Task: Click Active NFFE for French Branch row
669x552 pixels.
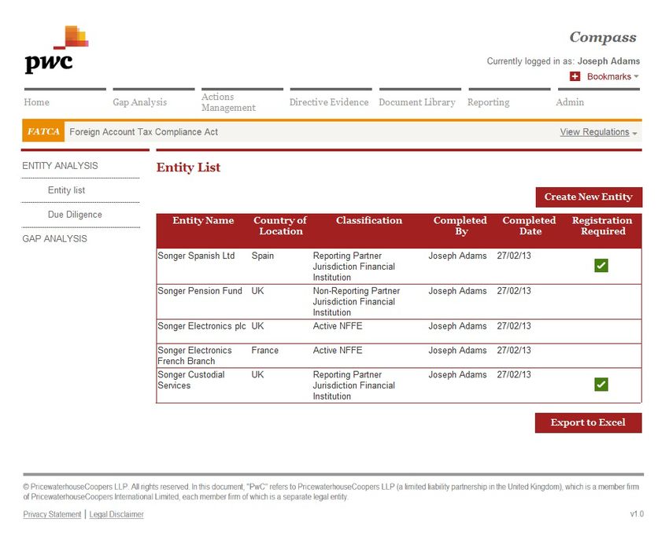Action: [x=338, y=351]
